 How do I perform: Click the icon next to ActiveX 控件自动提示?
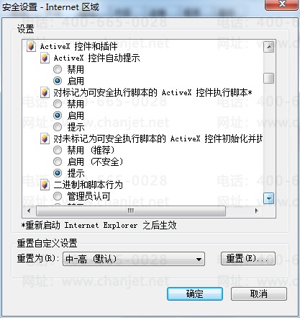point(45,58)
